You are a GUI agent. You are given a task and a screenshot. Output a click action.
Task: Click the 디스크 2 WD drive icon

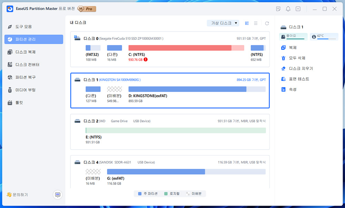click(77, 121)
